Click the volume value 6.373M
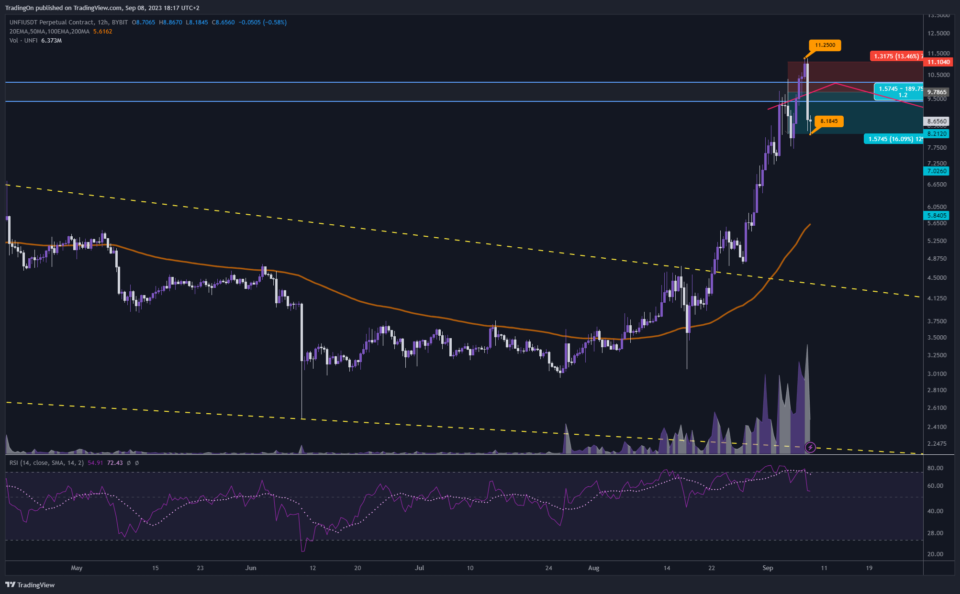Screen dimensions: 960x594 click(51, 40)
